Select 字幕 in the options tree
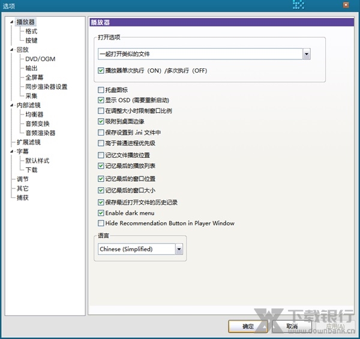The height and width of the screenshot is (339, 360). point(23,151)
